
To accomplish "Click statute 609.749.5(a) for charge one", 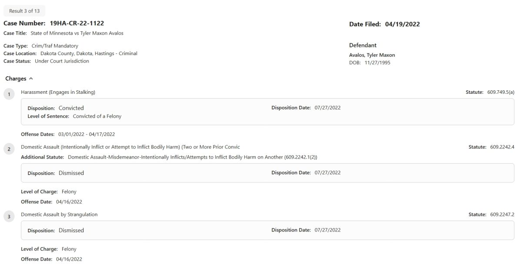I will 501,92.
